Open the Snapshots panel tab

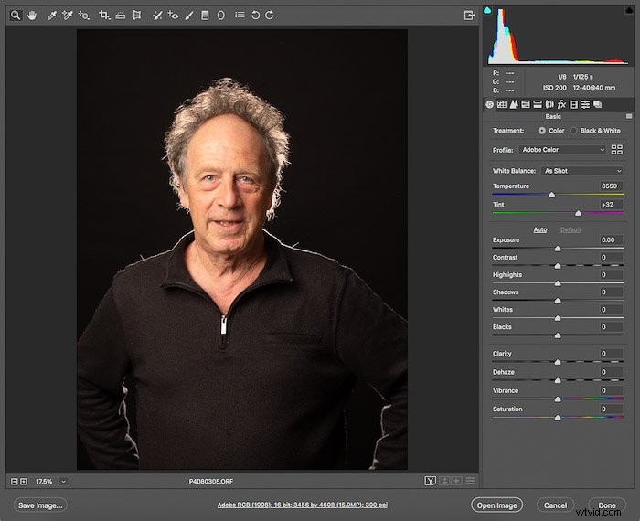(x=598, y=104)
